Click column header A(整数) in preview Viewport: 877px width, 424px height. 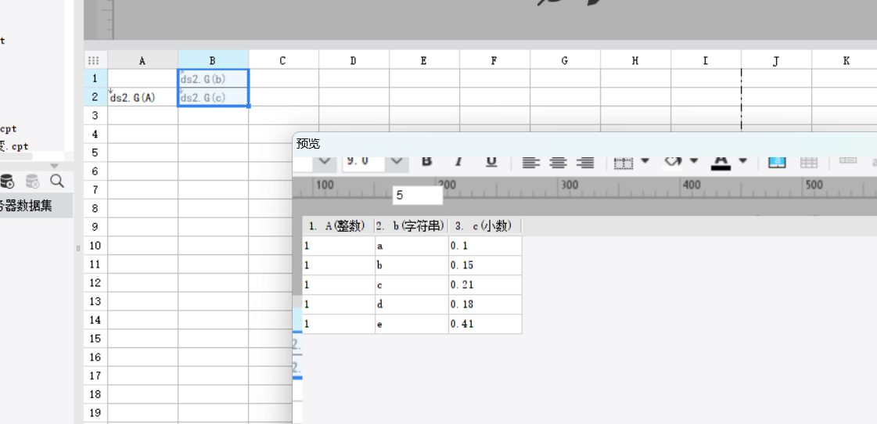pos(337,226)
